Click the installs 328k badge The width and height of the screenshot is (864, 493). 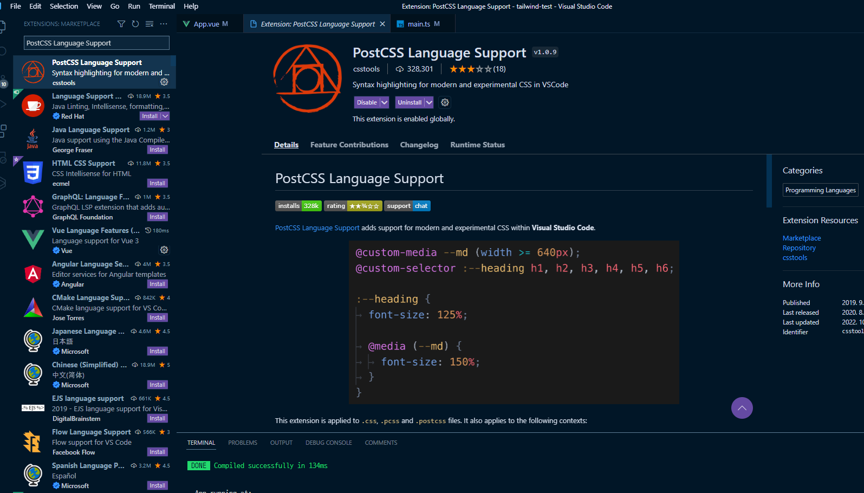point(298,206)
